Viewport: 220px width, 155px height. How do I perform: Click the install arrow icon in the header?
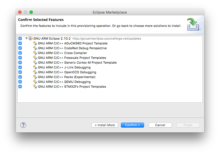193,24
